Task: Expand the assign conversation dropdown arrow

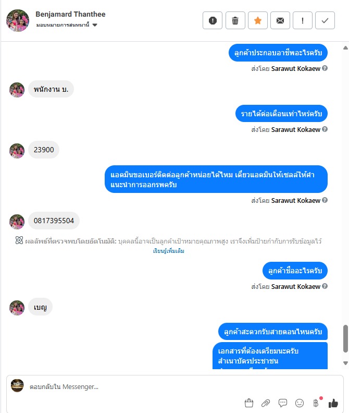Action: [x=95, y=25]
